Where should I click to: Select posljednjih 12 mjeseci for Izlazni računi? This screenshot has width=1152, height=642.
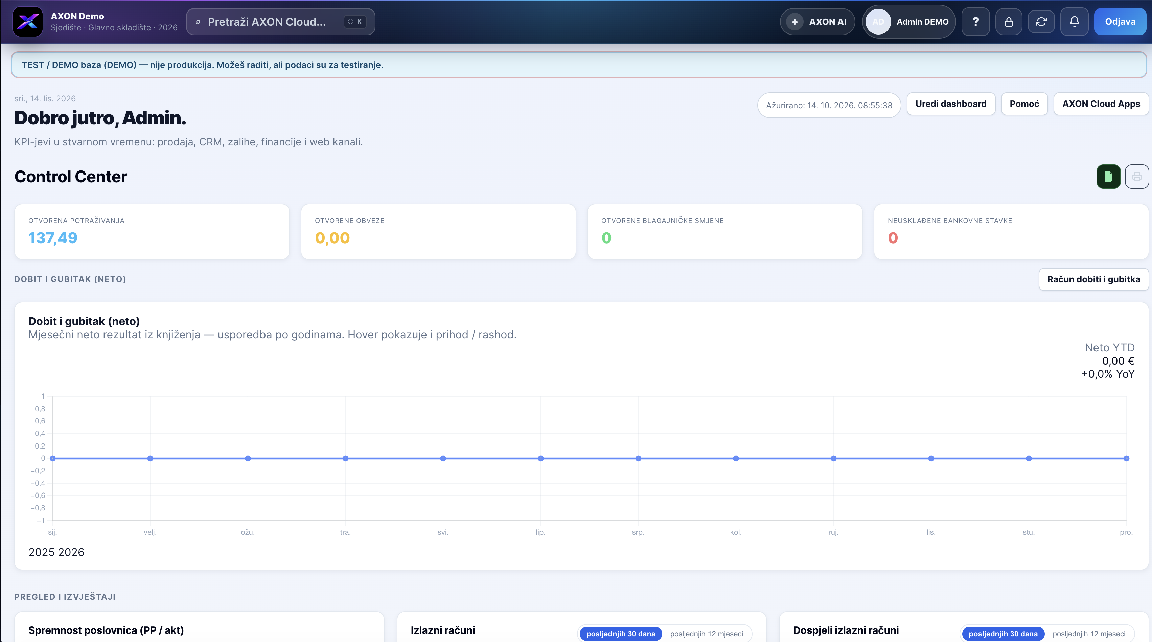click(x=707, y=634)
